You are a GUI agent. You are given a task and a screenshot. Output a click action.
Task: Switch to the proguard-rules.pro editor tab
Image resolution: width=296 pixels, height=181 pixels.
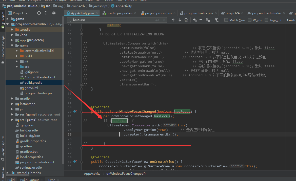point(198,13)
